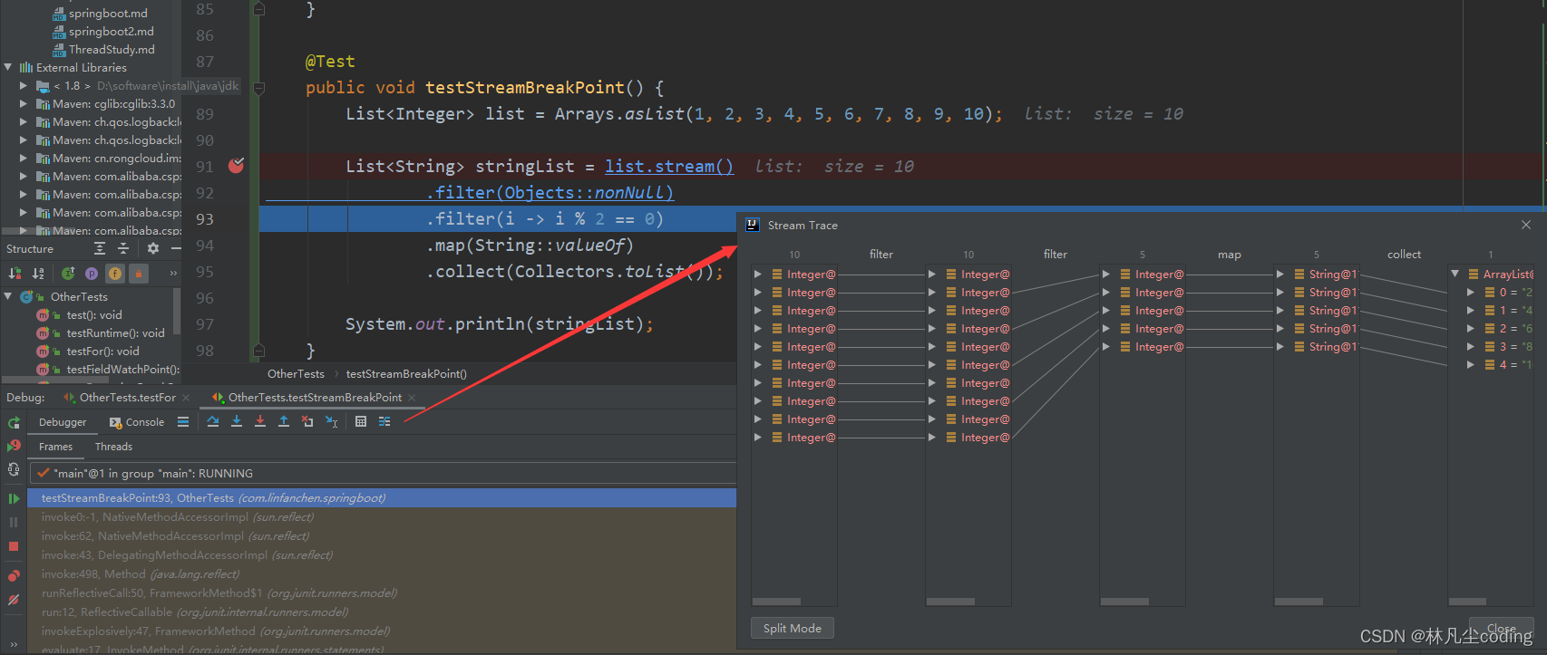Click the Step Out debugger icon
Screen dimensions: 1547x655
coord(284,421)
